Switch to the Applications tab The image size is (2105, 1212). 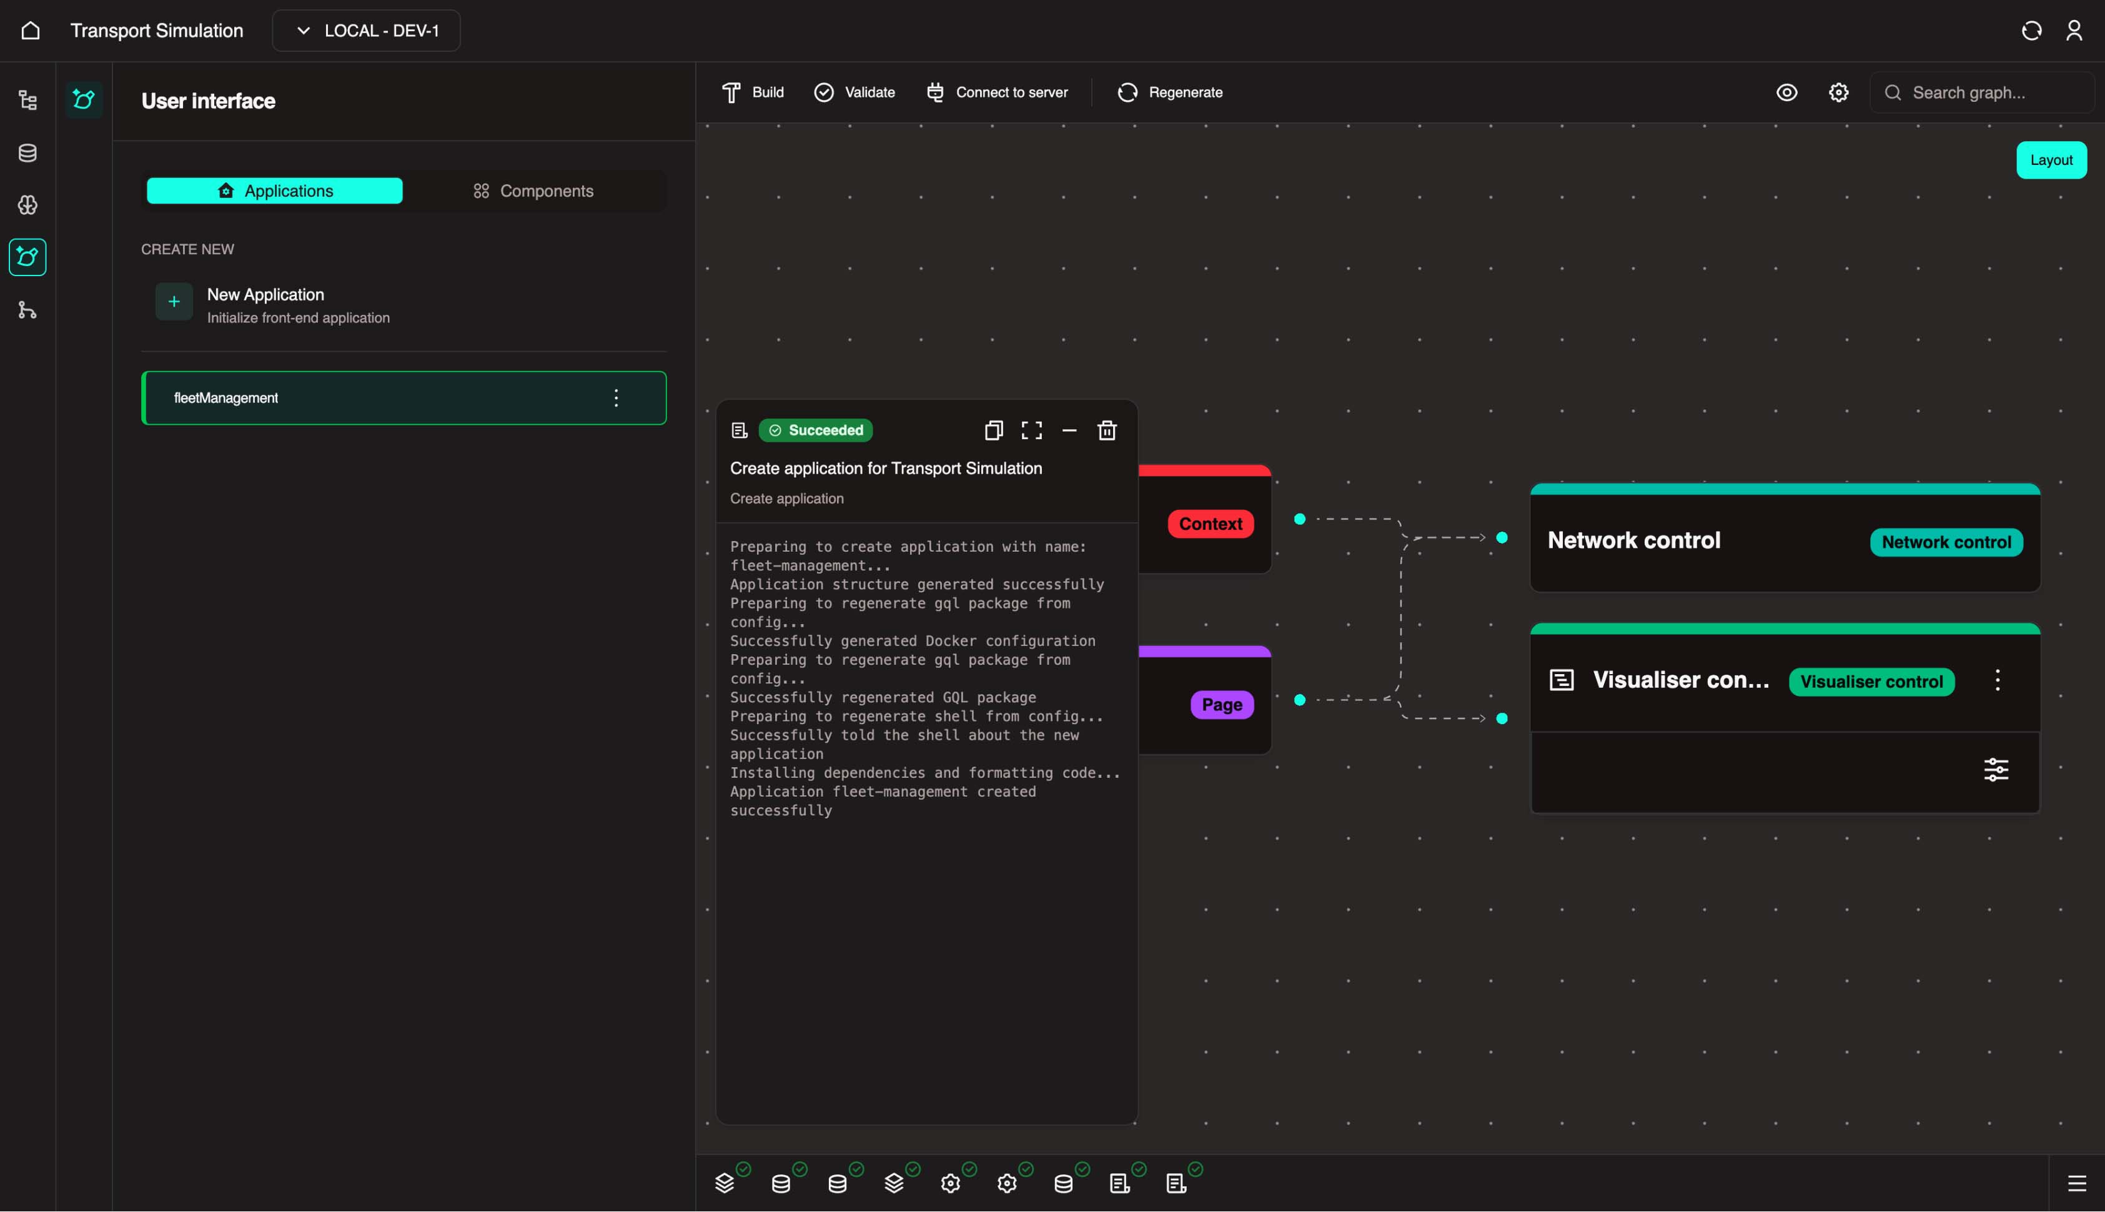click(275, 191)
